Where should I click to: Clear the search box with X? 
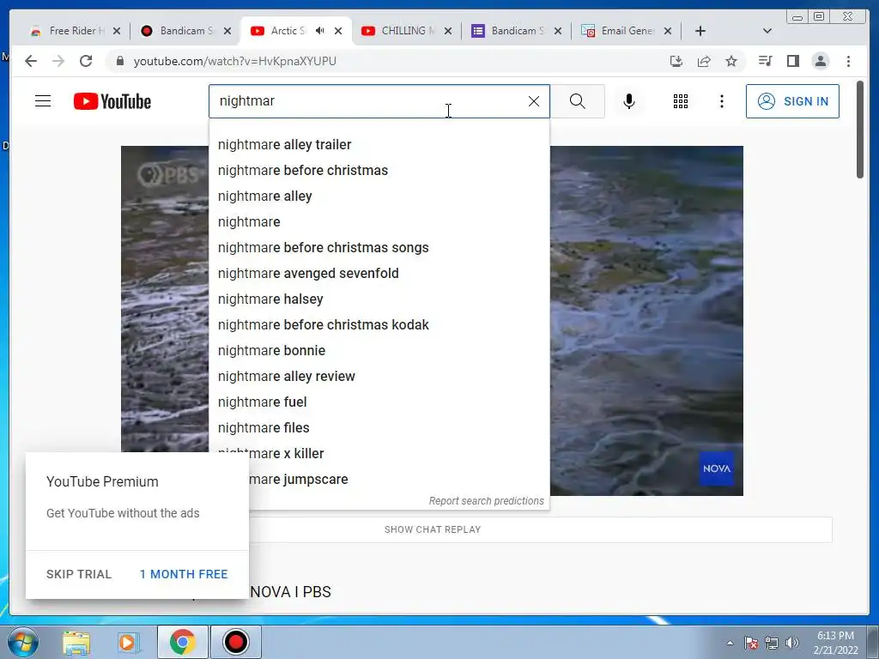[x=534, y=101]
